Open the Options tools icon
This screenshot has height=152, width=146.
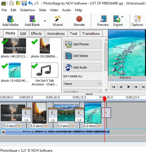pyautogui.click(x=137, y=19)
